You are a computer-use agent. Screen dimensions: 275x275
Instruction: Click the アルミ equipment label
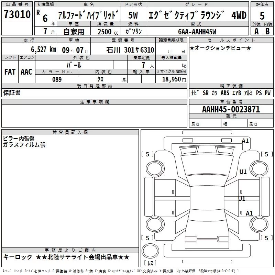click(248, 93)
